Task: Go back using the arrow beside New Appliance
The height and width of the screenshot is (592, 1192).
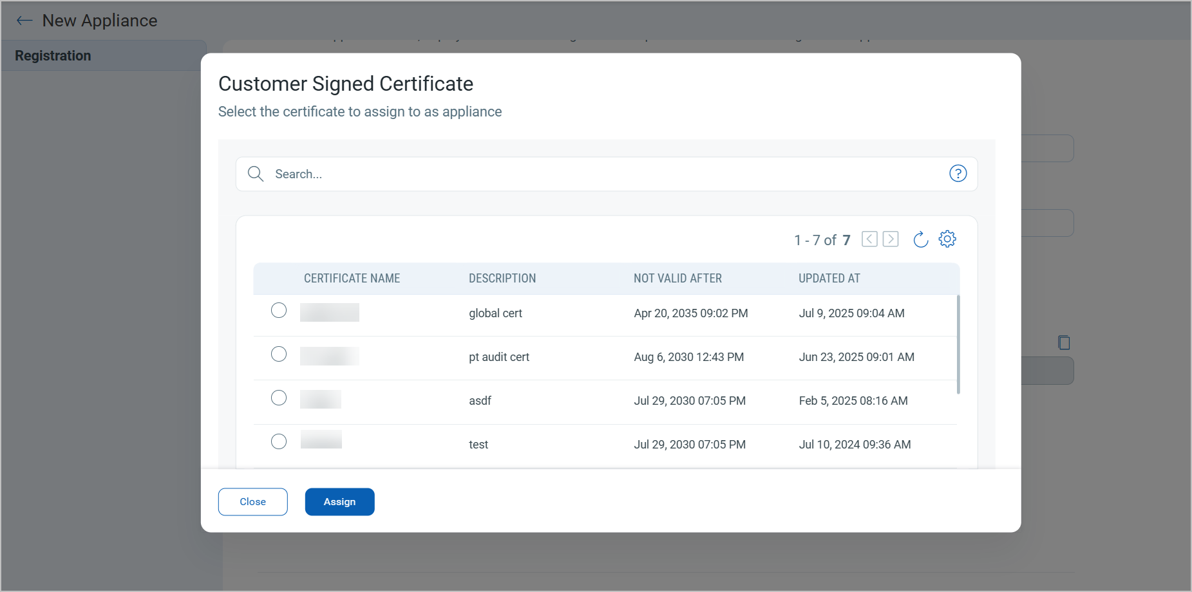Action: [24, 21]
